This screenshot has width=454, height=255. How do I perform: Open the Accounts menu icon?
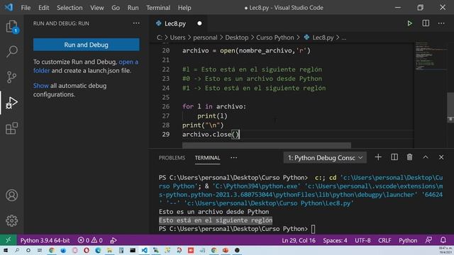(11, 195)
